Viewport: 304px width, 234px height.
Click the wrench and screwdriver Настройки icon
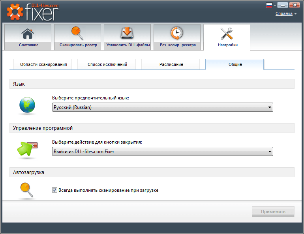pyautogui.click(x=227, y=34)
